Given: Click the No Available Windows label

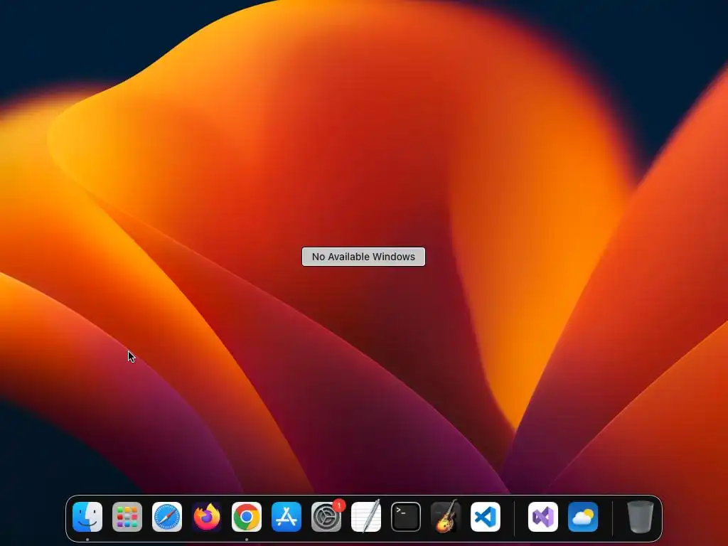Looking at the screenshot, I should tap(363, 257).
